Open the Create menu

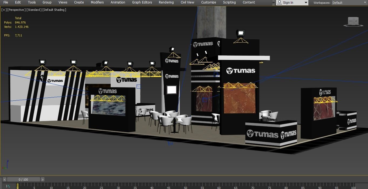point(79,2)
